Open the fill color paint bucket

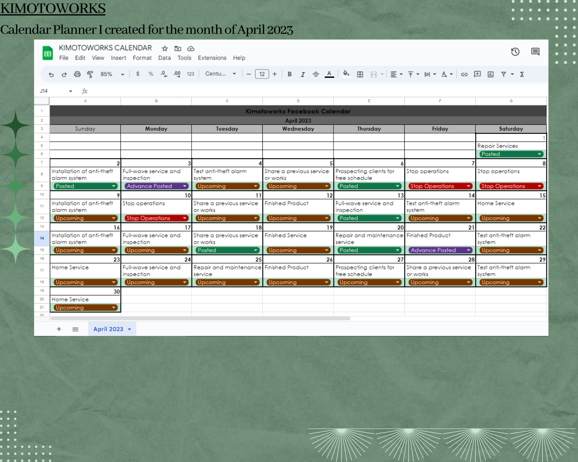(x=346, y=74)
